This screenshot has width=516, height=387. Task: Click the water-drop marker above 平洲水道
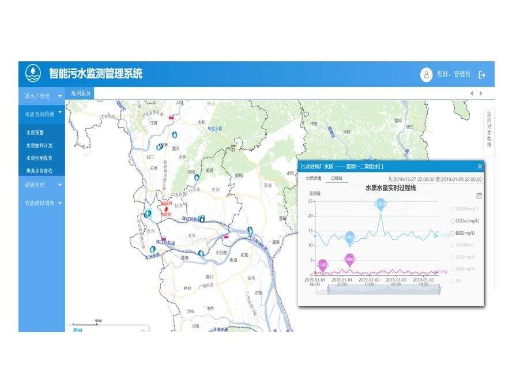[x=153, y=249]
